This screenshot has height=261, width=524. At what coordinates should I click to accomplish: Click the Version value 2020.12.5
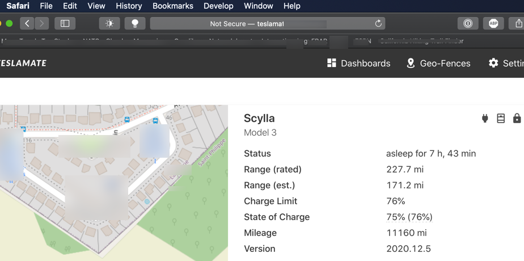409,249
